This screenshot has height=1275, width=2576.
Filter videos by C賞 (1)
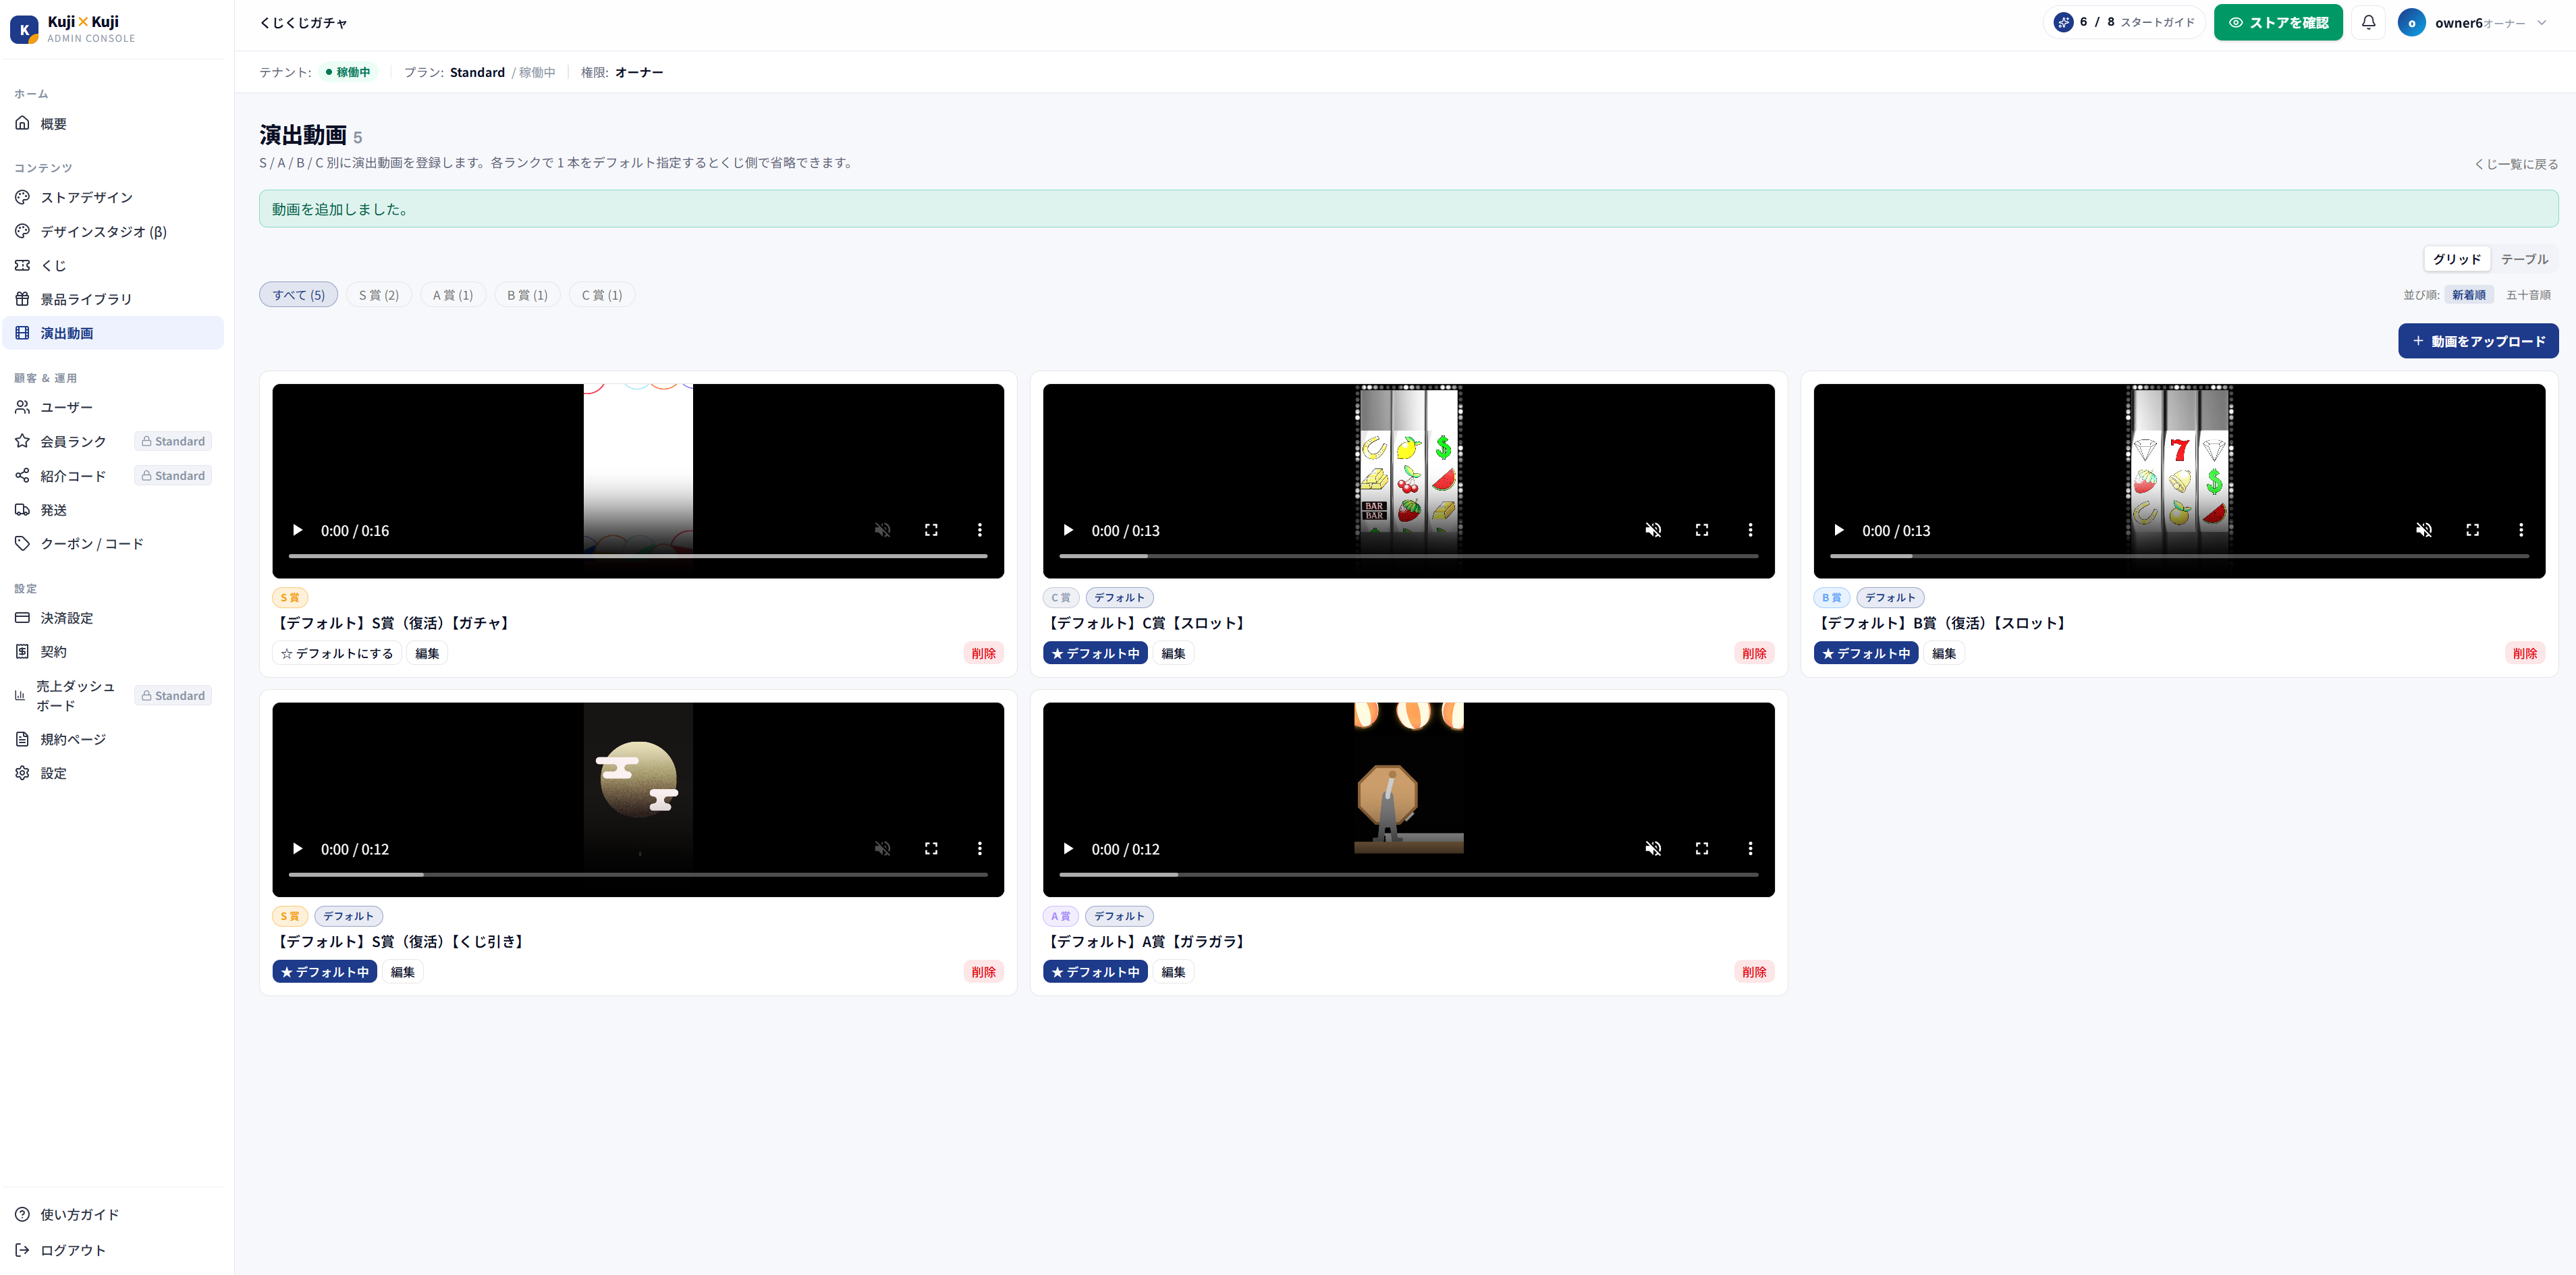602,295
